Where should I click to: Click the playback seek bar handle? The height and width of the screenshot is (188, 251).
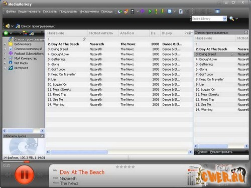click(x=27, y=161)
